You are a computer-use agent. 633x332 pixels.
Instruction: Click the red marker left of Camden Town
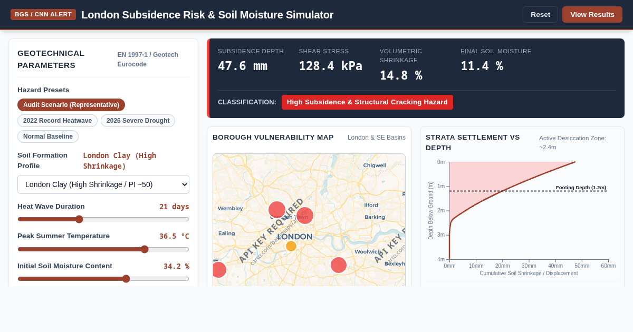point(277,210)
